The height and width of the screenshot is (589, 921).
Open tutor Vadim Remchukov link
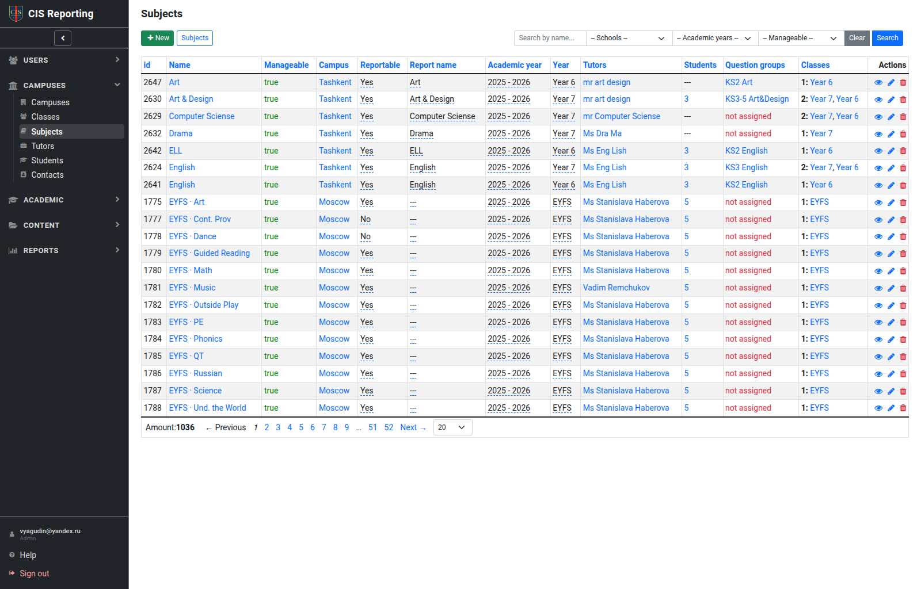[616, 288]
